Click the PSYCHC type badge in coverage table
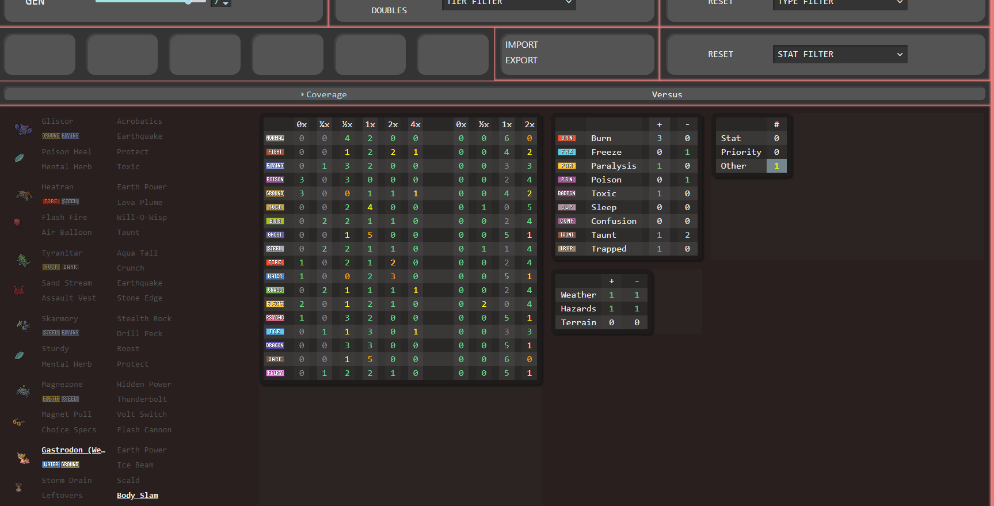The width and height of the screenshot is (994, 506). click(275, 318)
